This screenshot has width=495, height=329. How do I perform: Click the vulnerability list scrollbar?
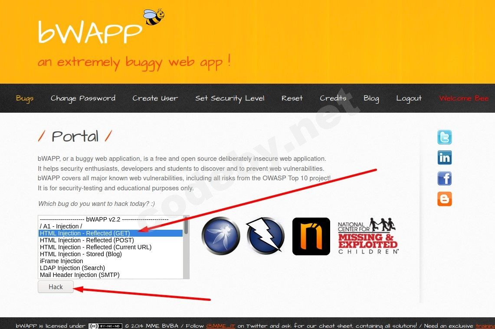[187, 247]
